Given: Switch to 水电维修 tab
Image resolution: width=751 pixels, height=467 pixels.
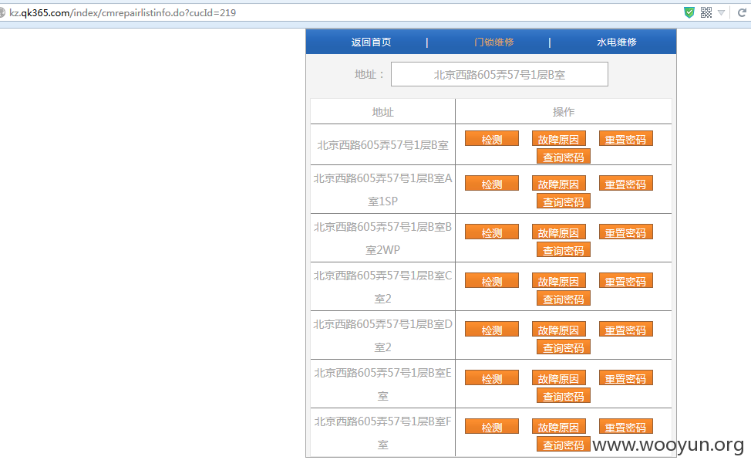Looking at the screenshot, I should tap(617, 42).
